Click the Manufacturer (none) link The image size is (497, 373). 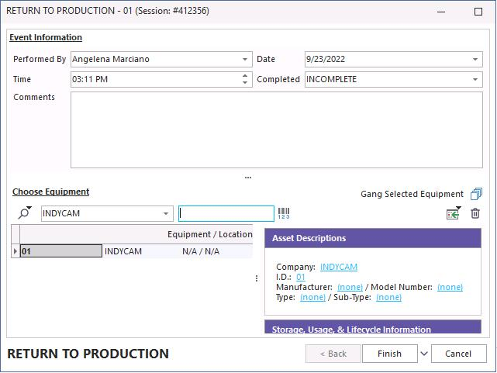pyautogui.click(x=350, y=287)
